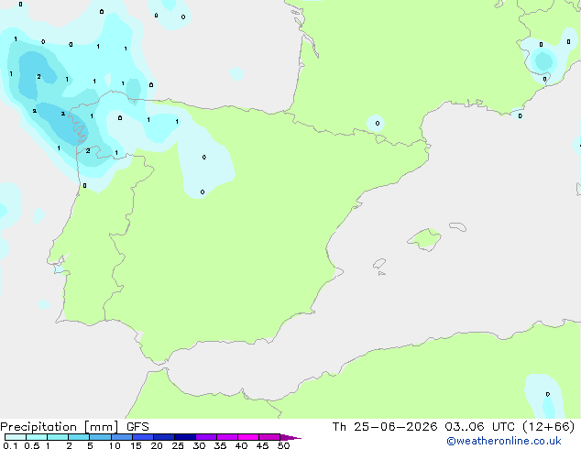Click the '45' legend scale label
This screenshot has height=449, width=581.
click(262, 445)
